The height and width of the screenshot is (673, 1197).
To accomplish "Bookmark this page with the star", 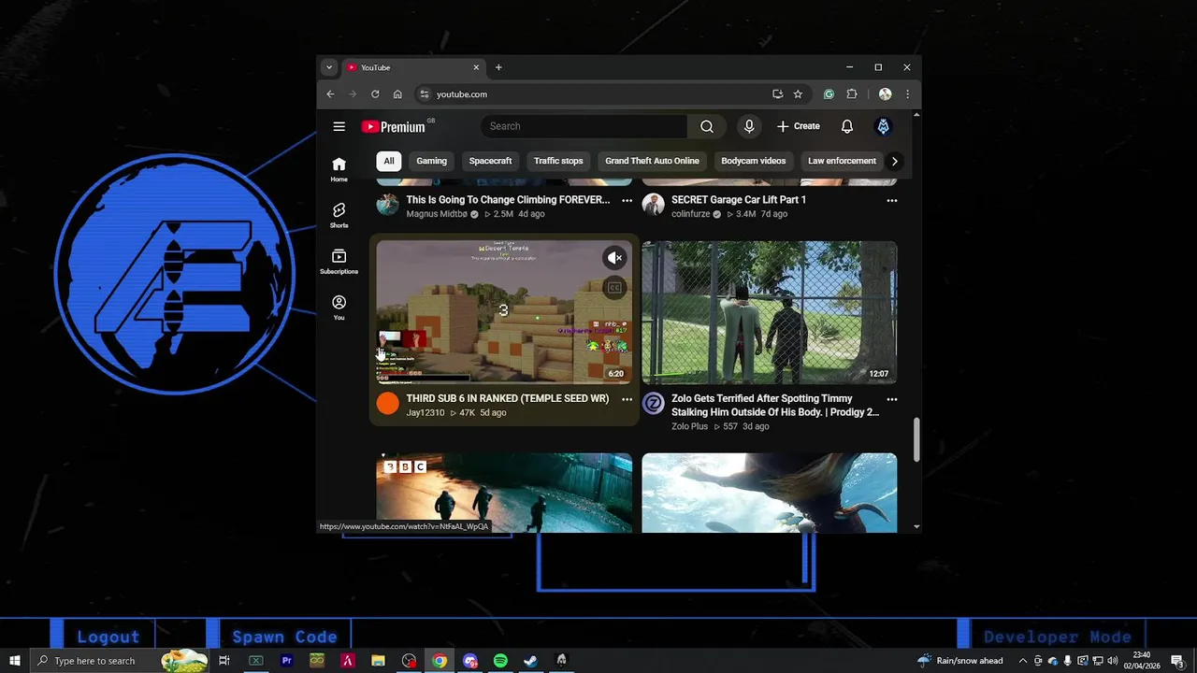I will tap(798, 94).
